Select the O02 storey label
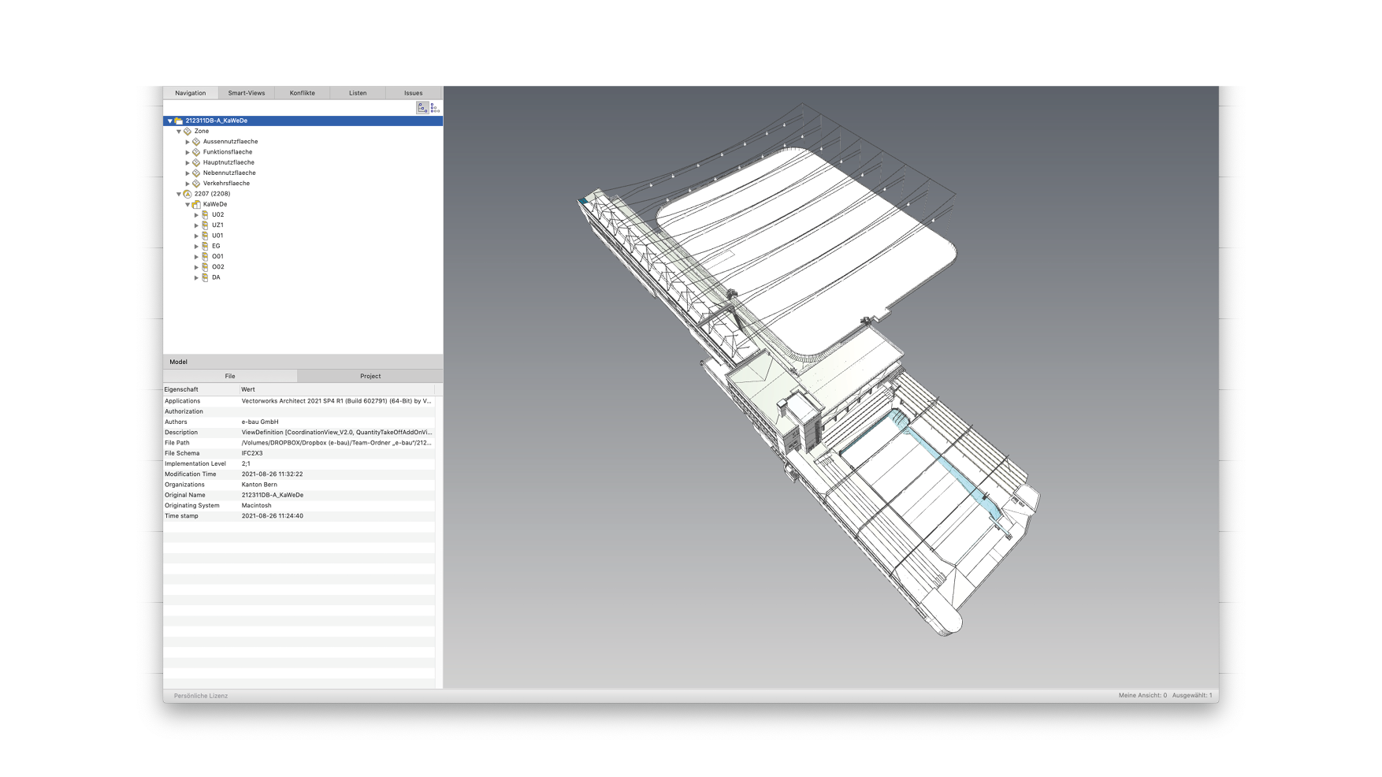Image resolution: width=1382 pixels, height=777 pixels. 218,267
